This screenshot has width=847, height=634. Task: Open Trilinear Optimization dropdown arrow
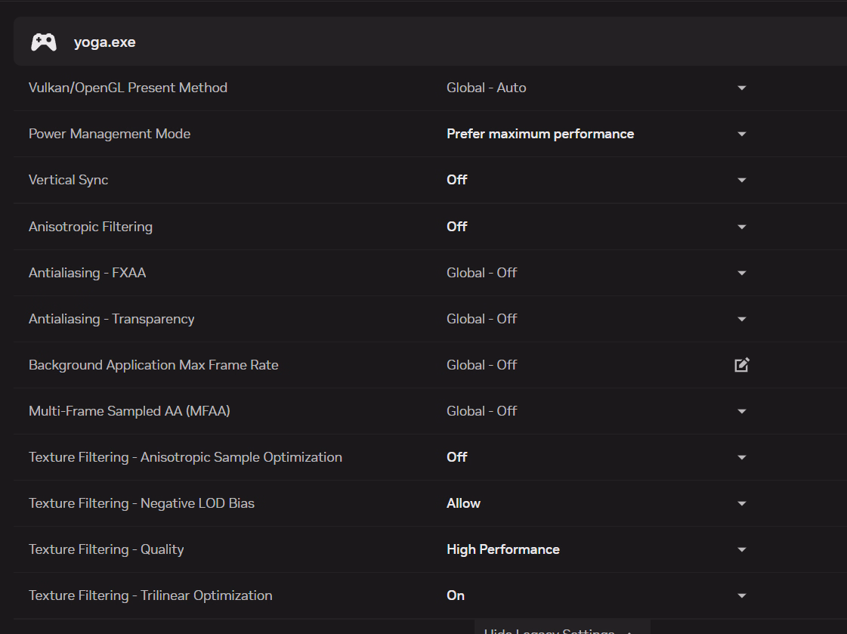point(742,595)
